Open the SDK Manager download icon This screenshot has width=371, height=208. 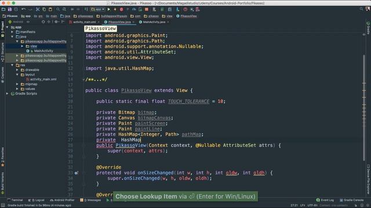[177, 9]
